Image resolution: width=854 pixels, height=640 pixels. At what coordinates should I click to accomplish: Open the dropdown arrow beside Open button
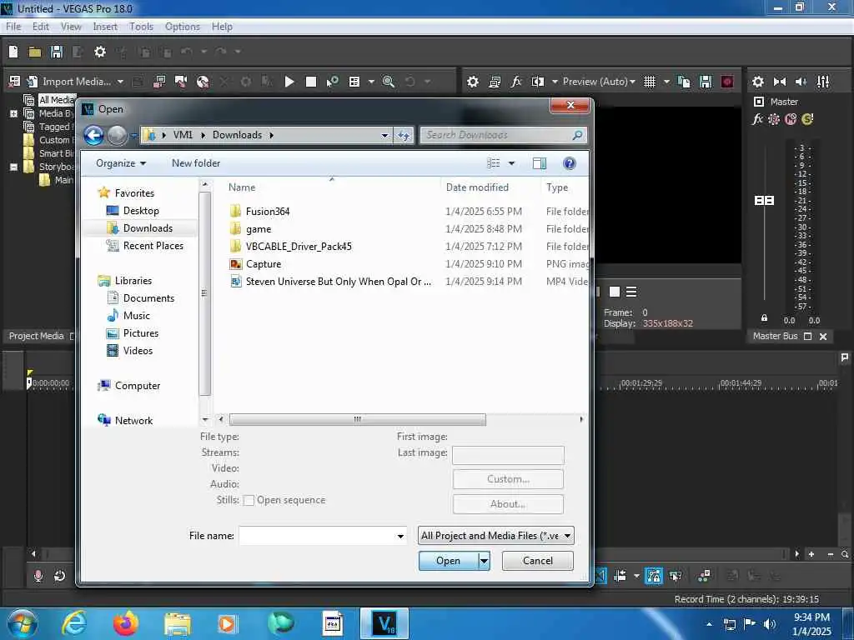pos(484,561)
